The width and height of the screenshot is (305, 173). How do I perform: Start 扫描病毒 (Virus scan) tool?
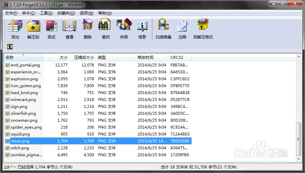[x=164, y=25]
